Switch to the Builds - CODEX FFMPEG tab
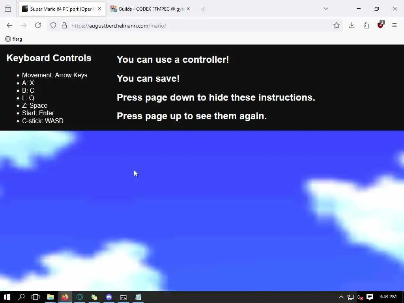 [x=150, y=9]
